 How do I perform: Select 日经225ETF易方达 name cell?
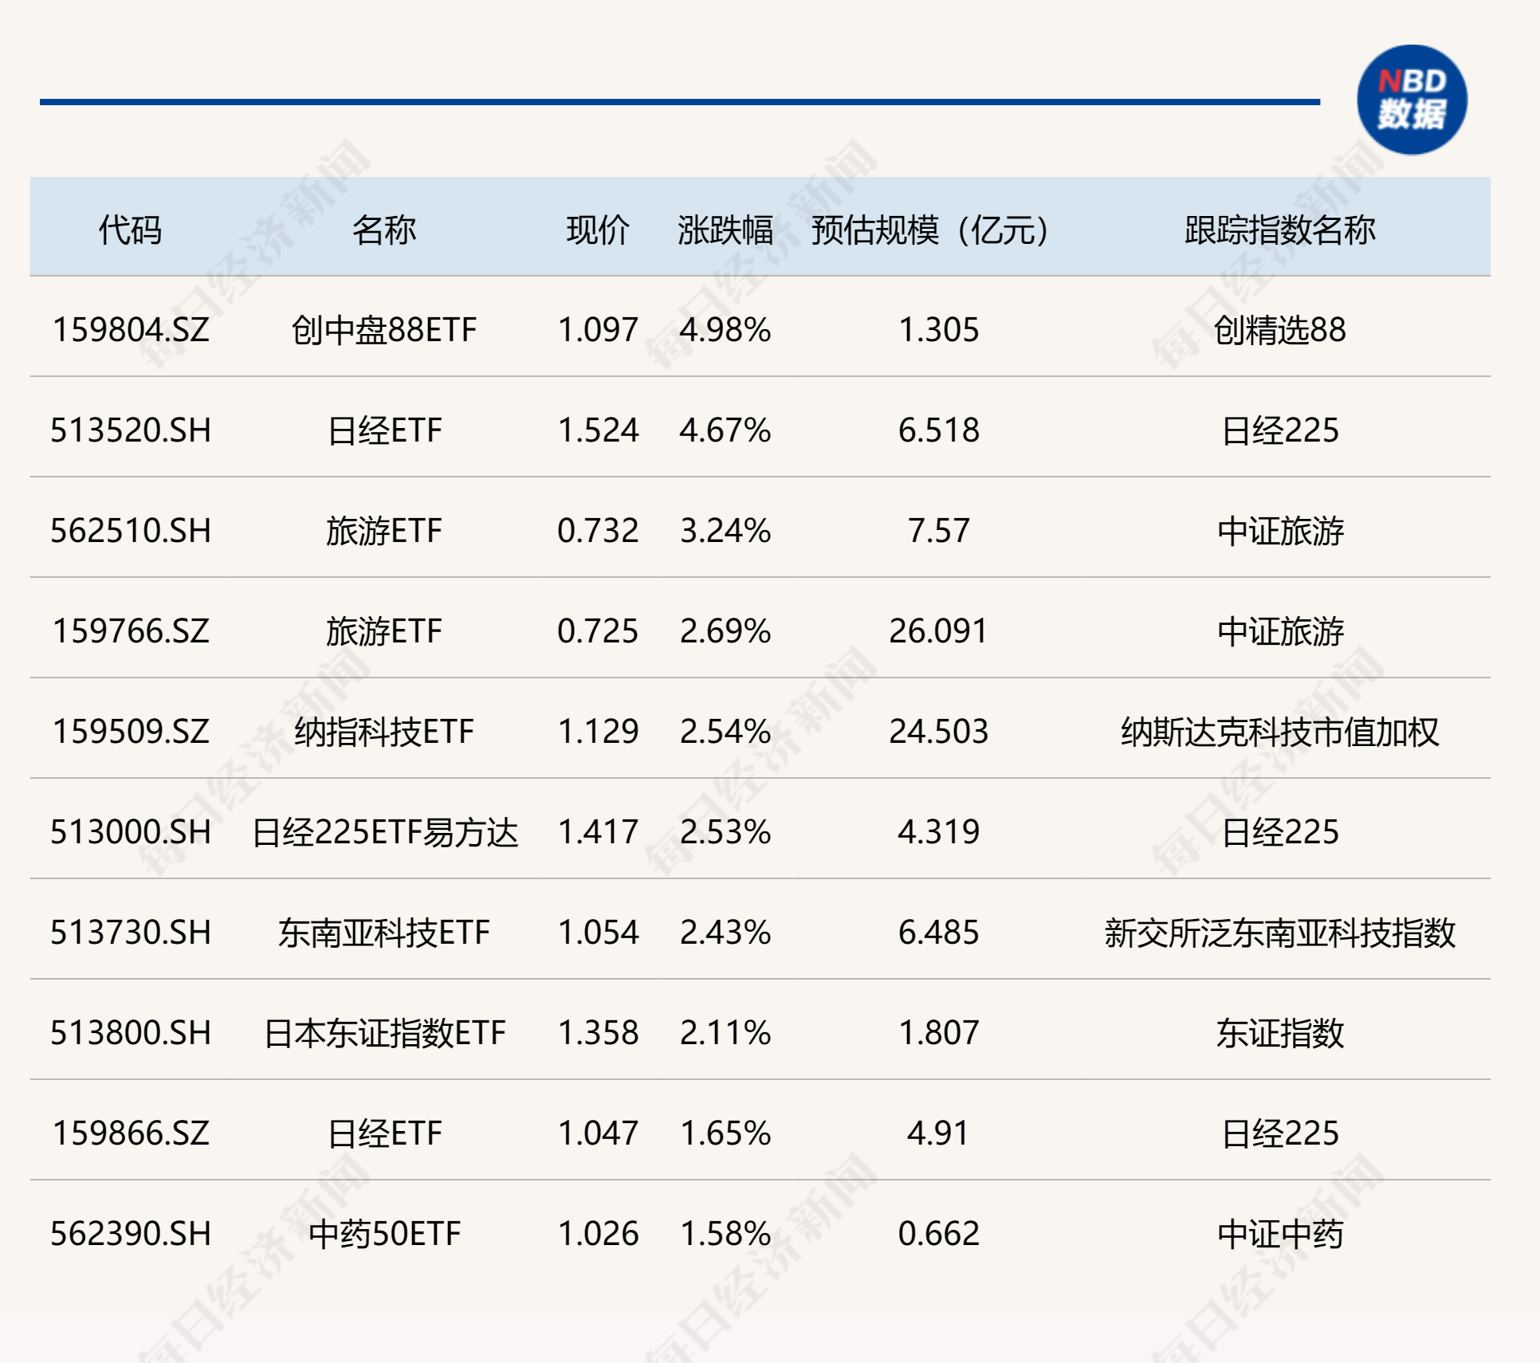385,832
